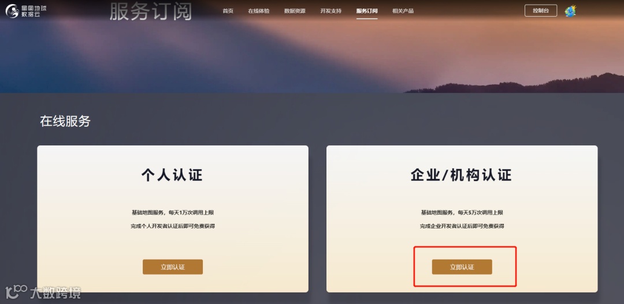Click the text 每天5万次调用上限
The width and height of the screenshot is (624, 304).
486,213
